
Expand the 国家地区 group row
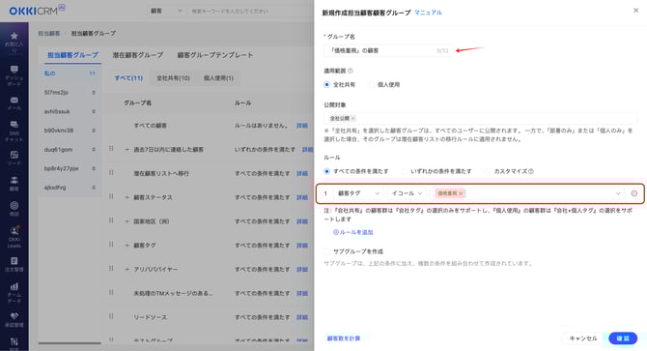click(127, 221)
